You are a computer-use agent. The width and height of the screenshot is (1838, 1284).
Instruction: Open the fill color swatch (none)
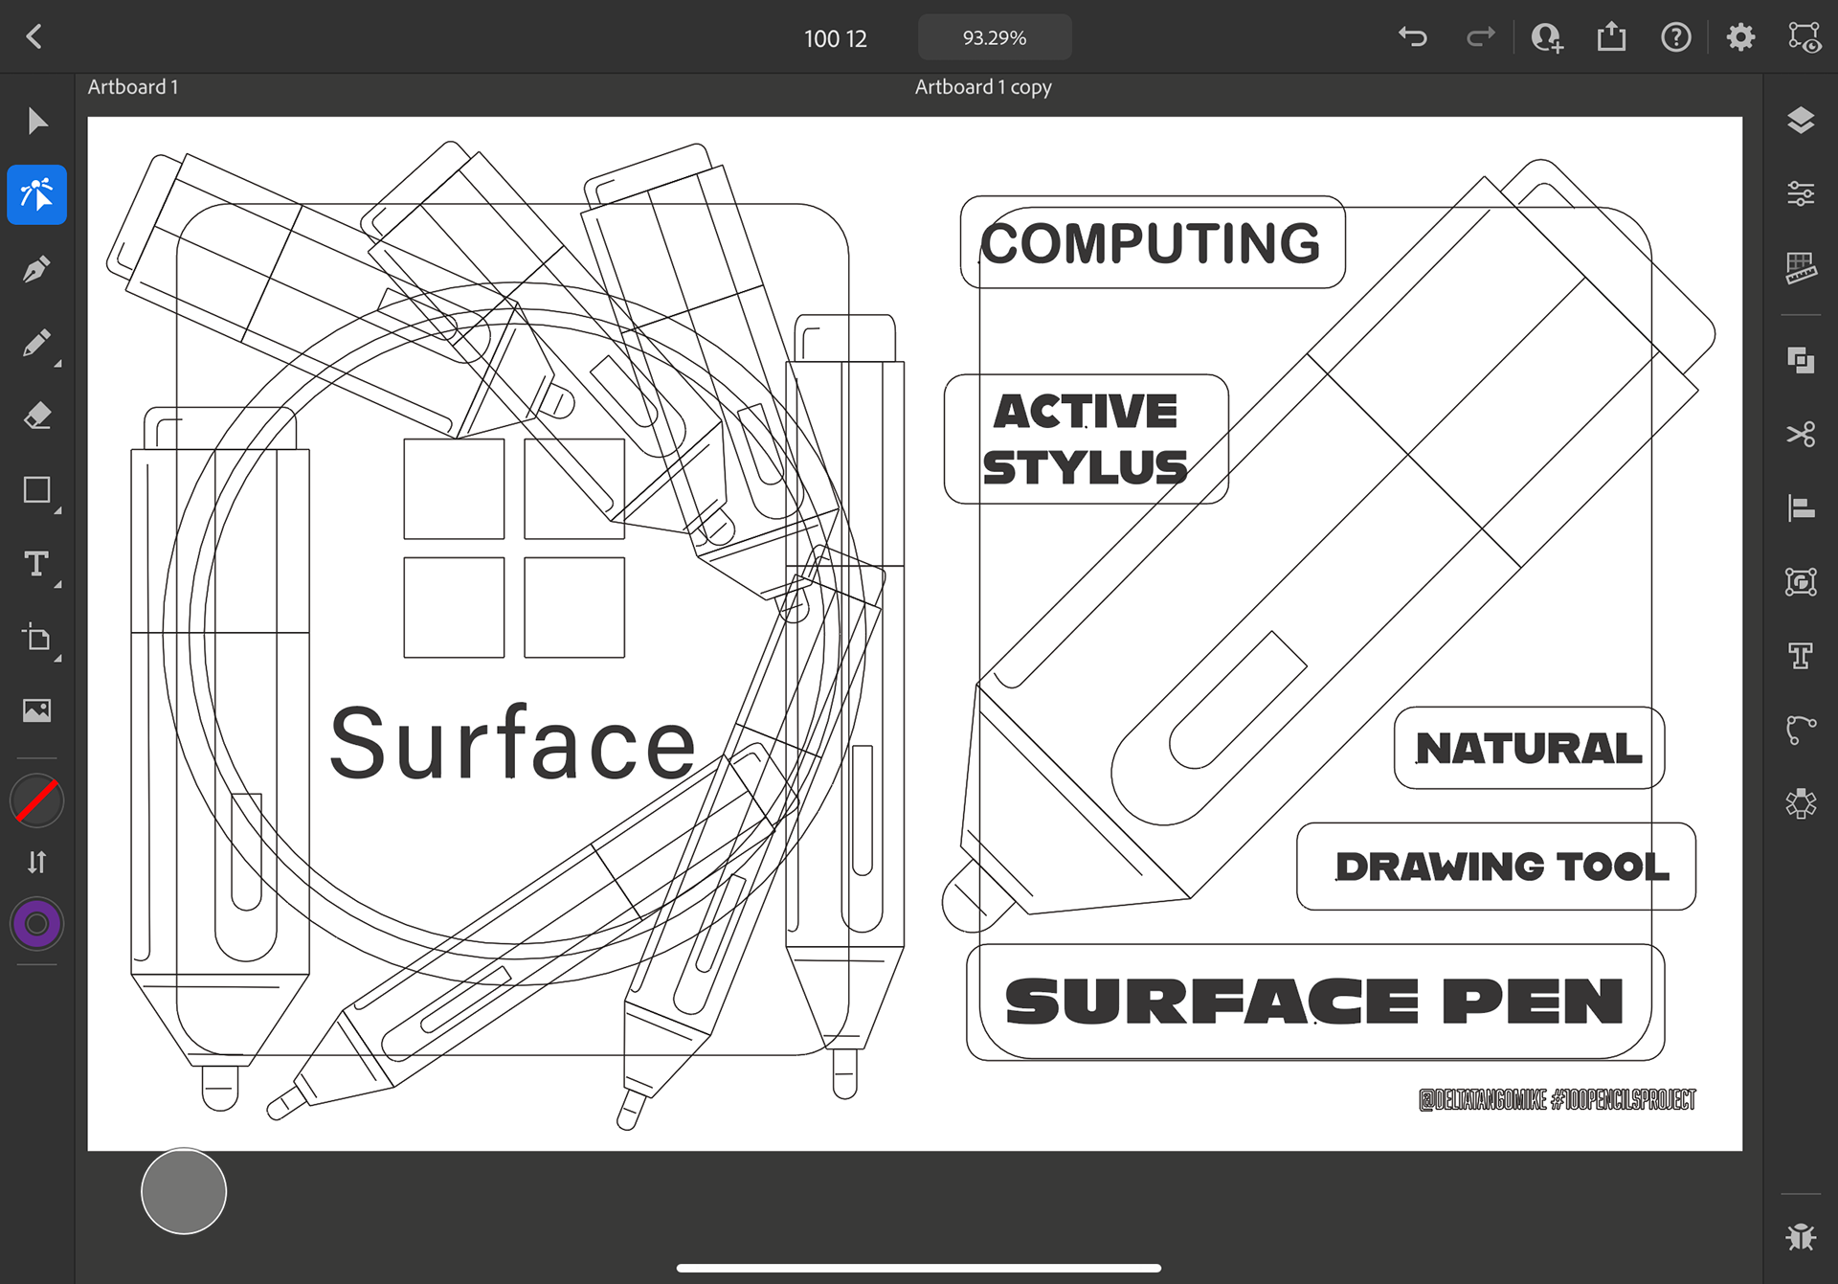click(x=36, y=801)
